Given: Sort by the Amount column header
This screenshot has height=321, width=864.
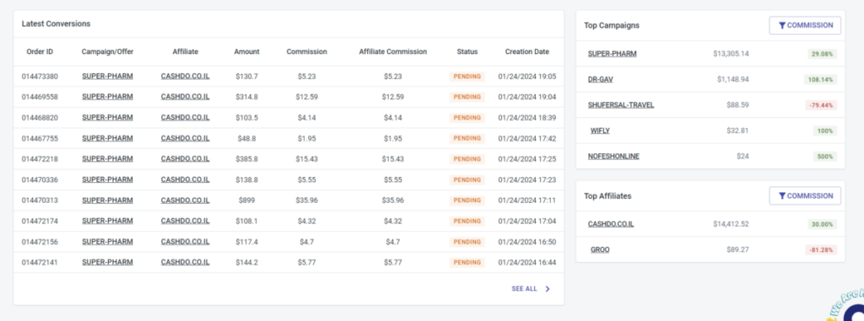Looking at the screenshot, I should click(x=247, y=51).
